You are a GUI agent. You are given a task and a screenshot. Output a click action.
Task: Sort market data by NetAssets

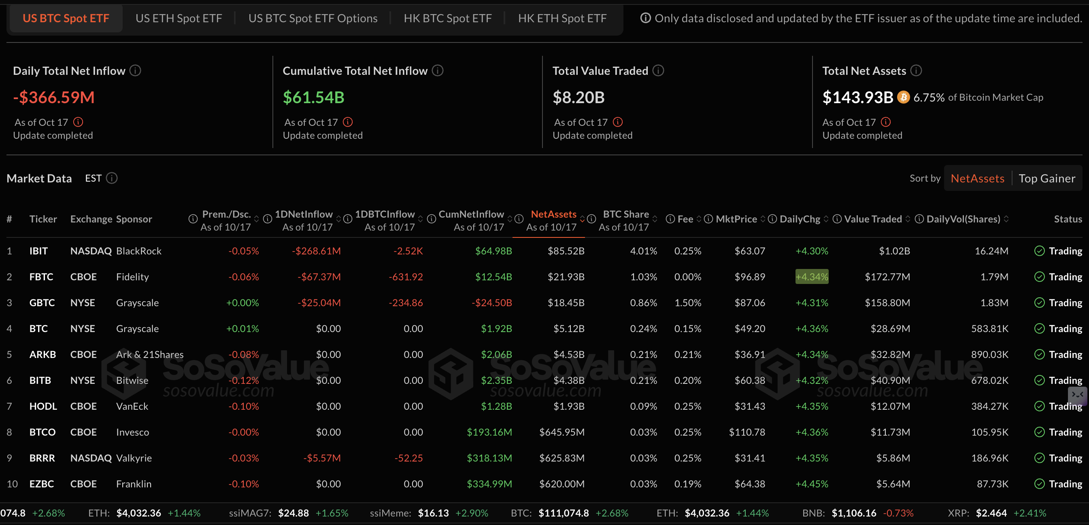coord(977,178)
